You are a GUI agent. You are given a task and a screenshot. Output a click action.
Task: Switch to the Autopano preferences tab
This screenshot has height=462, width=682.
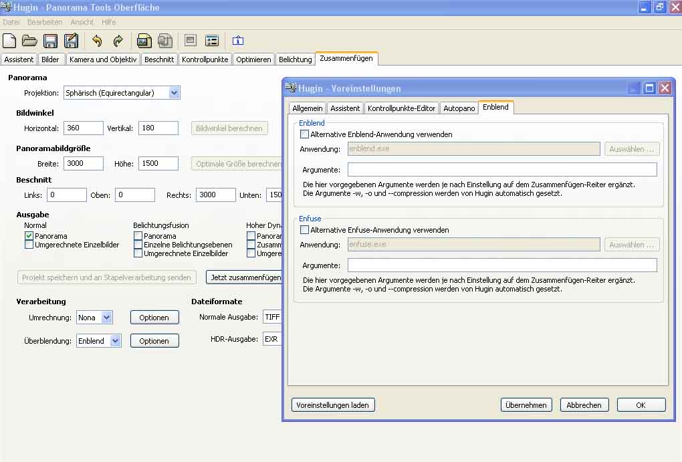(x=459, y=108)
